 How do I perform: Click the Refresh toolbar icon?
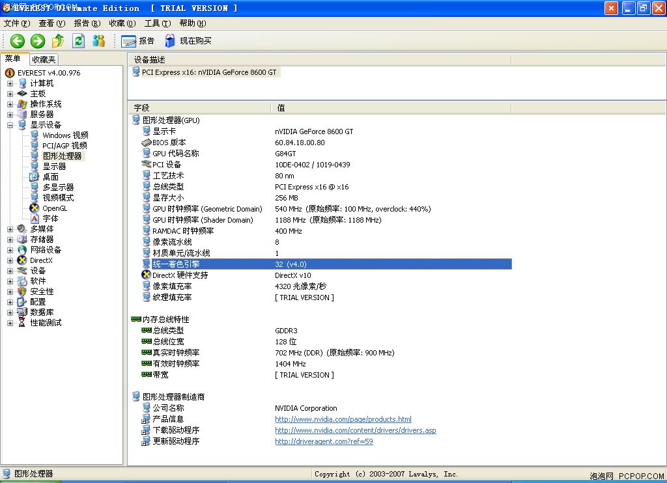point(78,41)
